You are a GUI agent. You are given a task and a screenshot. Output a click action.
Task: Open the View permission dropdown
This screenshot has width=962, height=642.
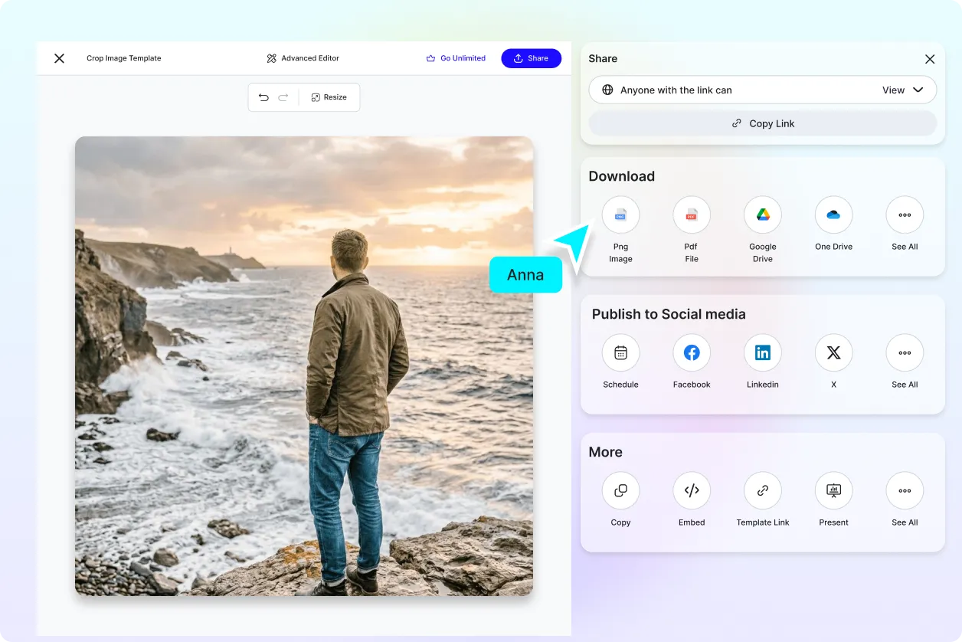[903, 90]
